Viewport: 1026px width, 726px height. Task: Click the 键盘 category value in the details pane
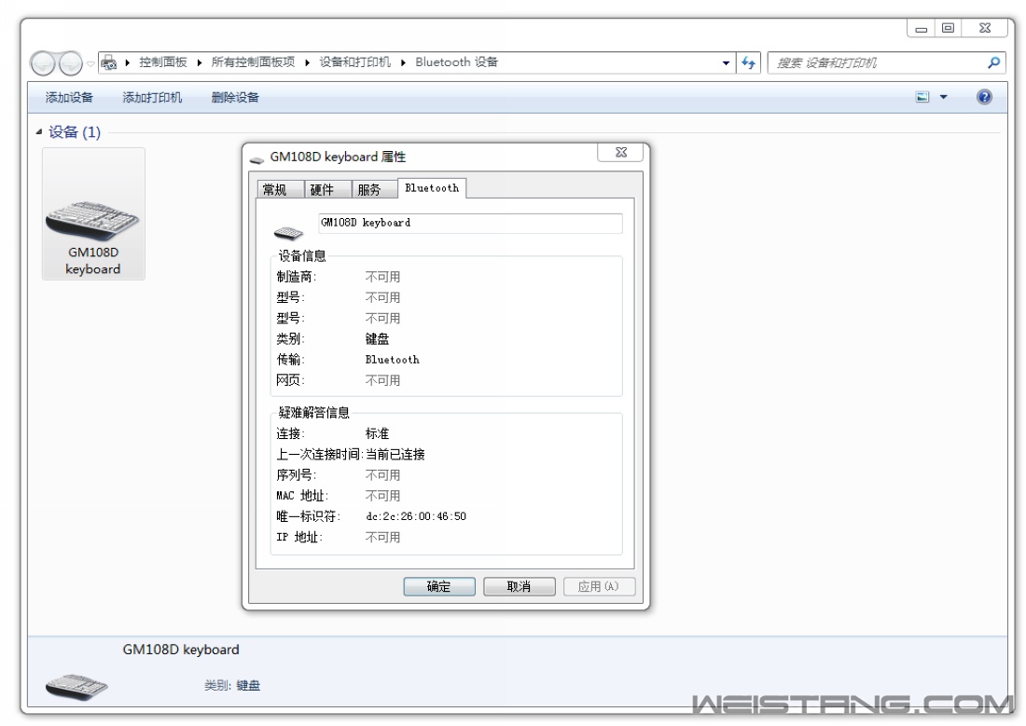point(249,685)
